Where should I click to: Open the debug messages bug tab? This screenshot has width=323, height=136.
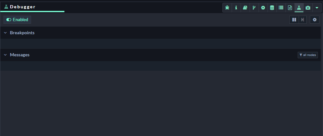point(227,8)
